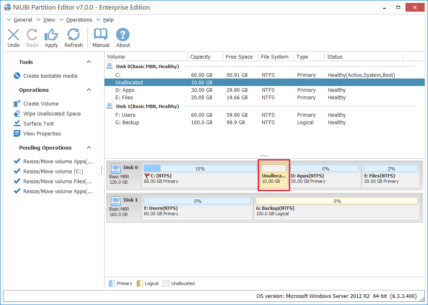
Task: Sort by the File System column header
Action: coord(276,57)
